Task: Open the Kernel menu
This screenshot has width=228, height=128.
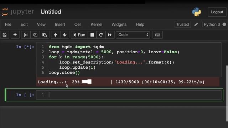Action: (x=97, y=25)
